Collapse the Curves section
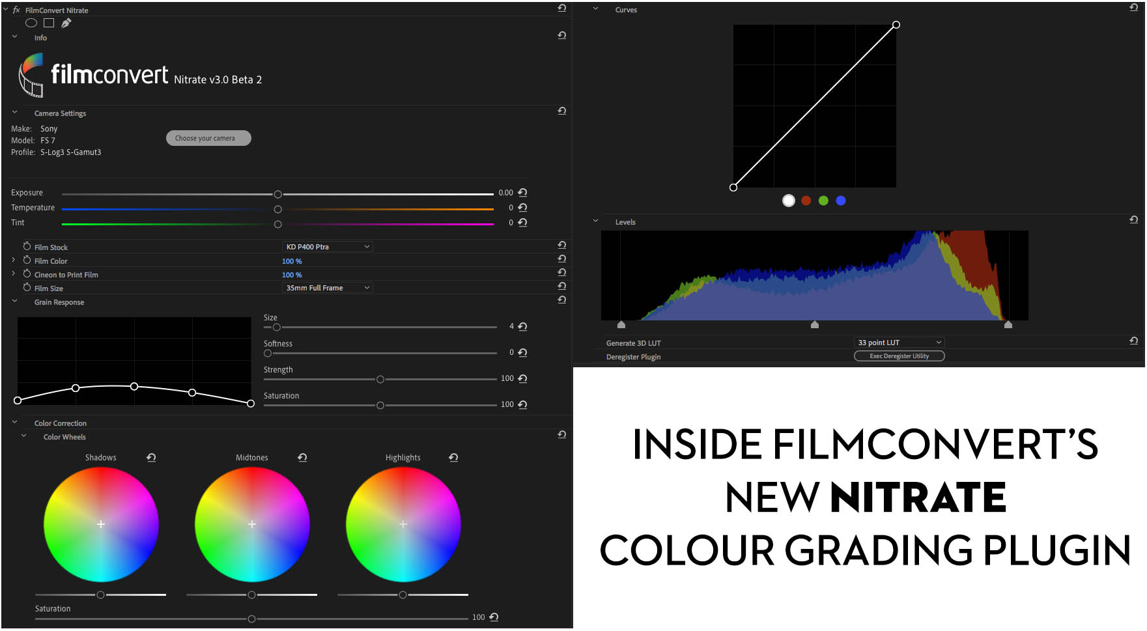Viewport: 1147px width, 631px height. click(595, 8)
